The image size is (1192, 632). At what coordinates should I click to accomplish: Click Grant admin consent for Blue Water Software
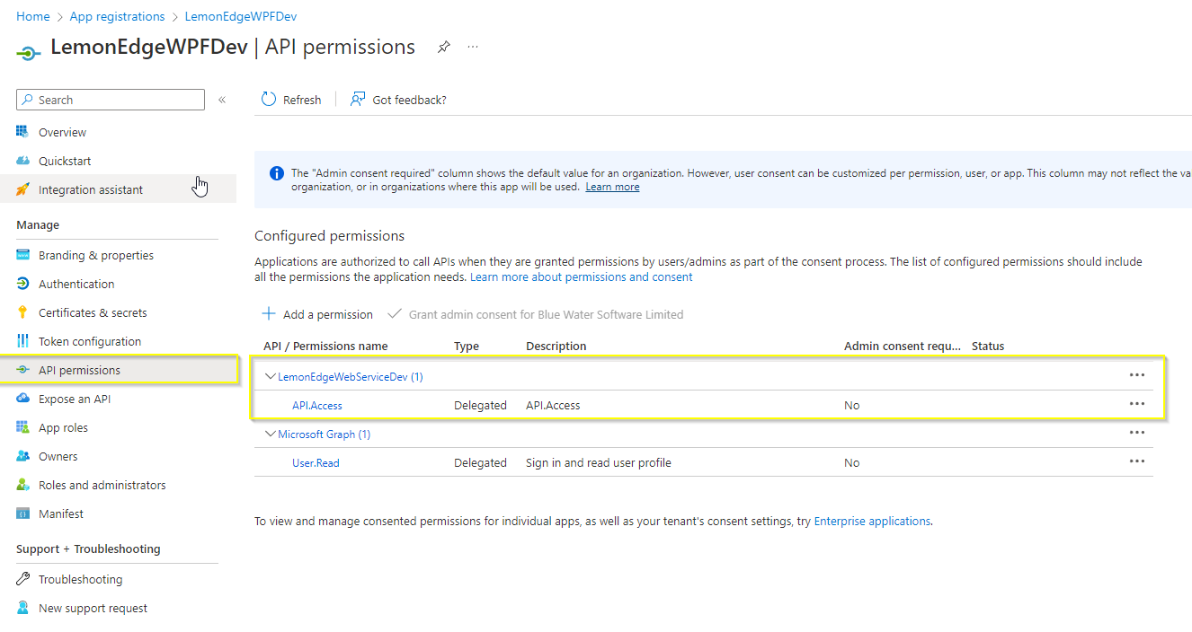546,314
